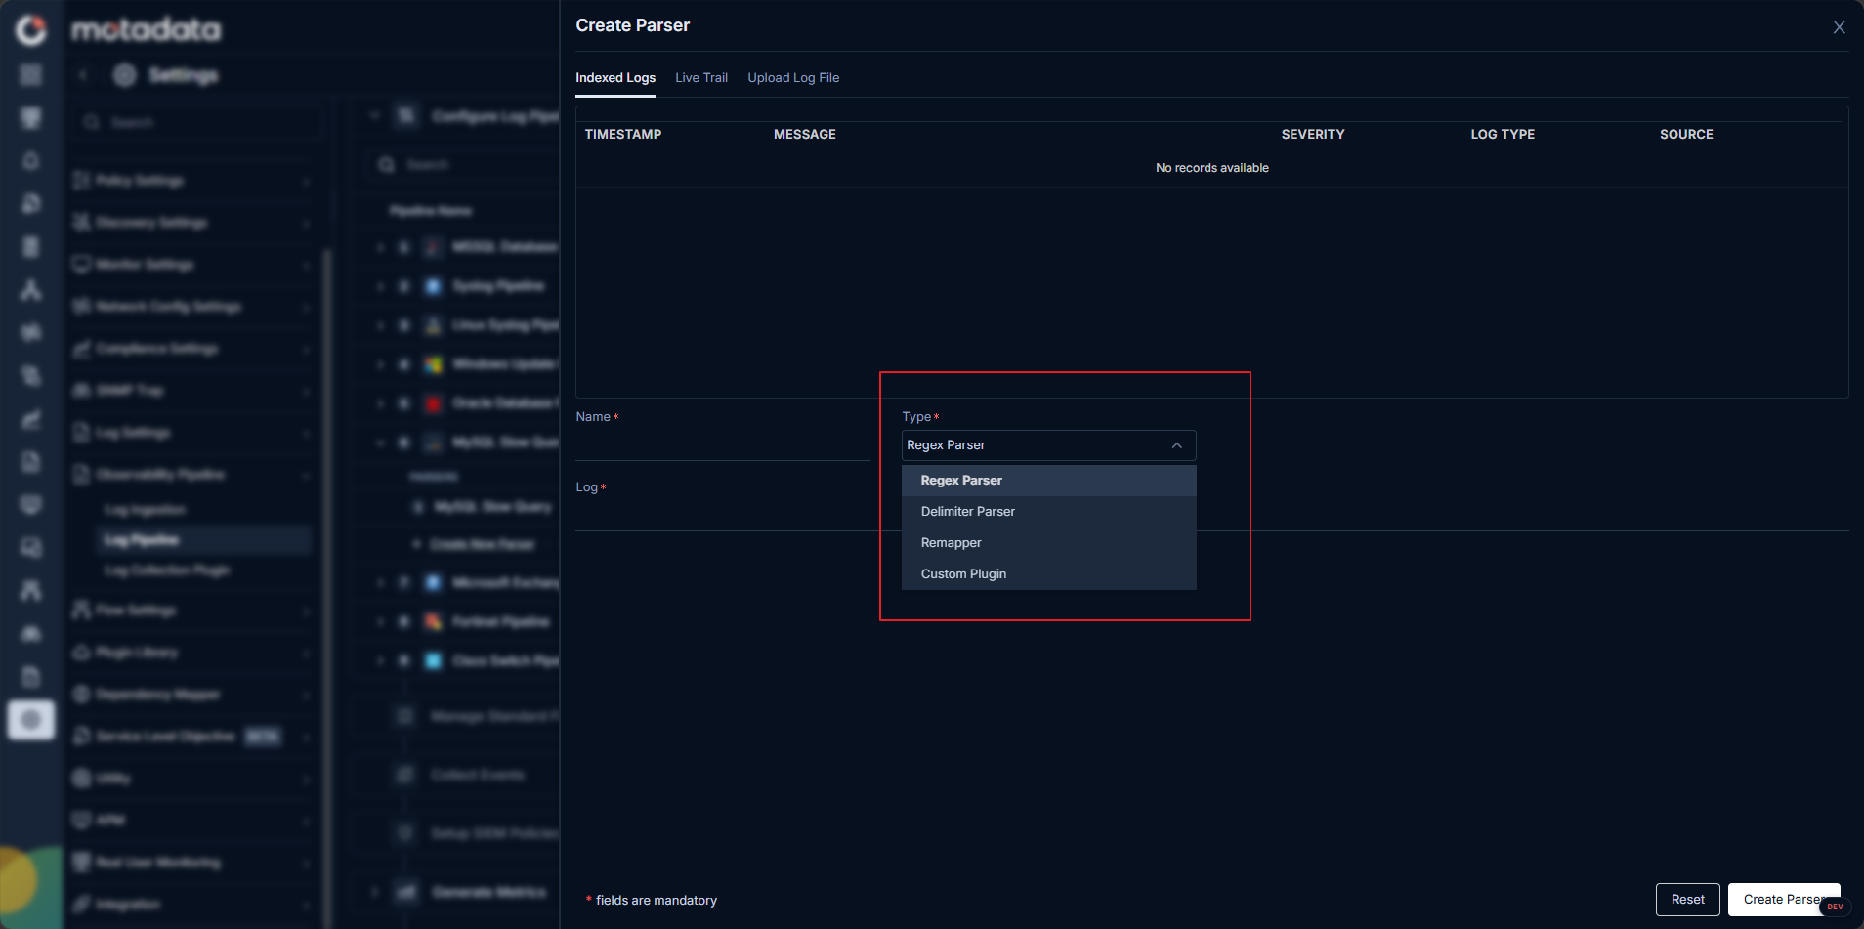This screenshot has height=929, width=1864.
Task: Collapse the Type dropdown showing Regex Parser
Action: [x=1048, y=445]
